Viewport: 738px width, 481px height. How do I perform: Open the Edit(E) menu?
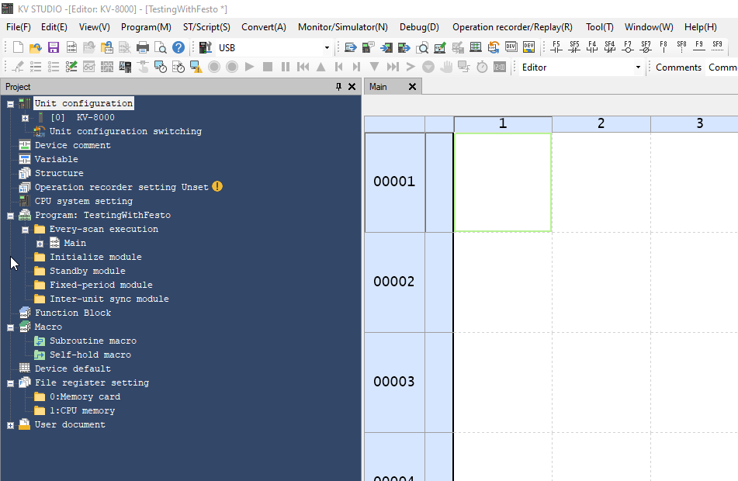(x=54, y=27)
